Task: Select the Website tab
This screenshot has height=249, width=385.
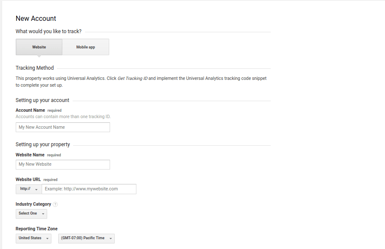Action: point(39,47)
